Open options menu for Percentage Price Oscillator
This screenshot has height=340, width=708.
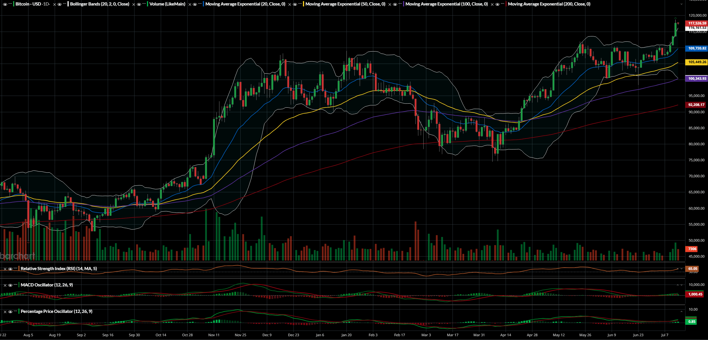pos(15,311)
